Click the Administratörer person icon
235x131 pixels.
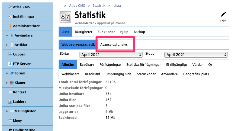[x=10, y=26]
